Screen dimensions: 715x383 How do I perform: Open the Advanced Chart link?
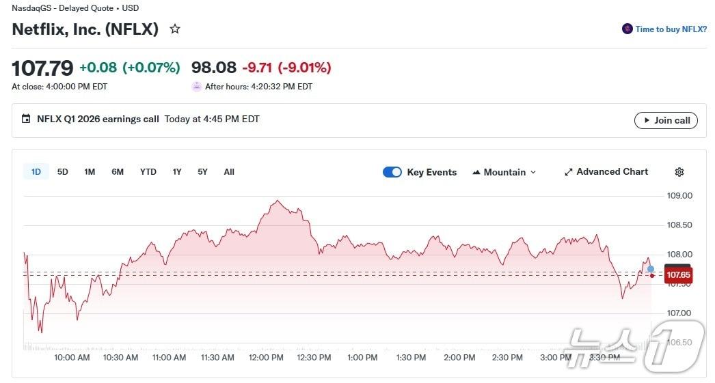pos(612,172)
